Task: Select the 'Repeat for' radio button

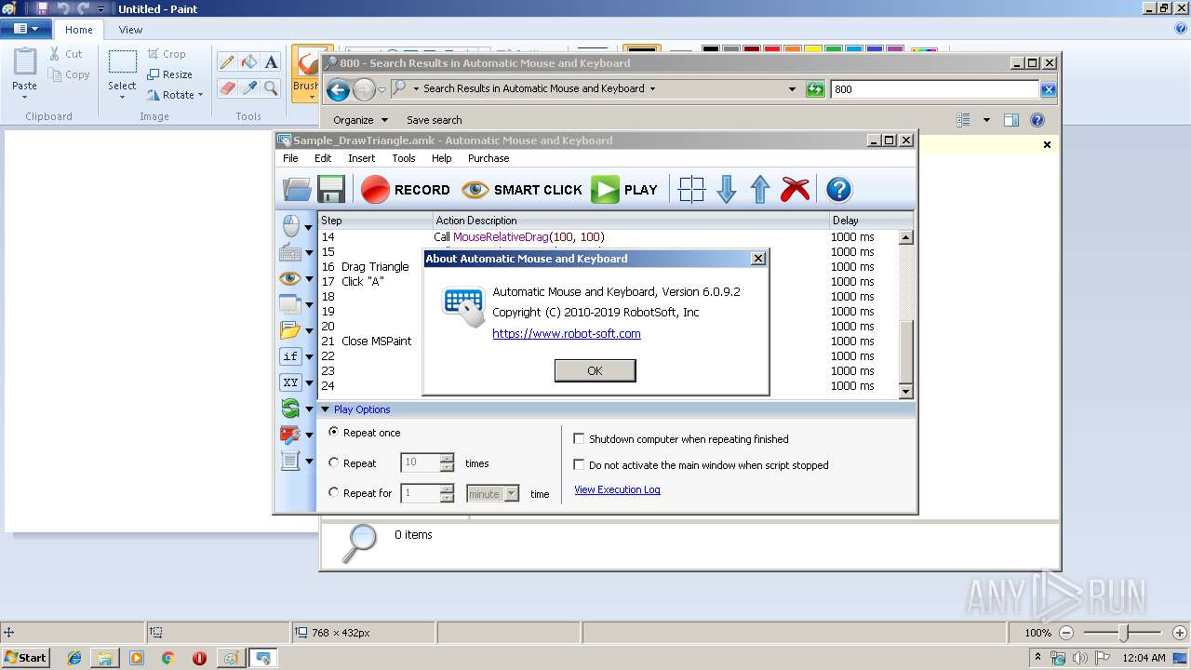Action: [334, 492]
